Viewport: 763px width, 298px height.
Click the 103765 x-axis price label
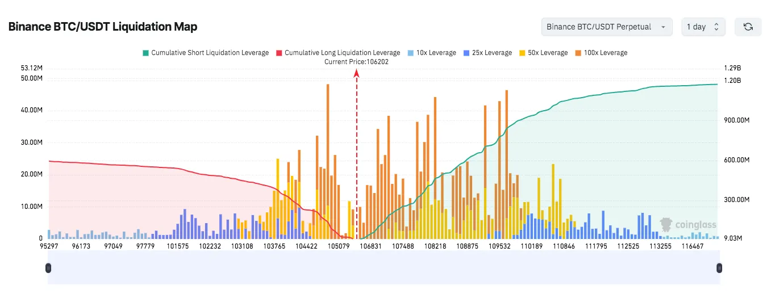(x=275, y=246)
